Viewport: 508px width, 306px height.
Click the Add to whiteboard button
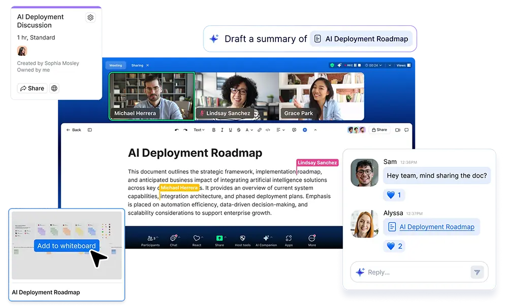tap(67, 246)
